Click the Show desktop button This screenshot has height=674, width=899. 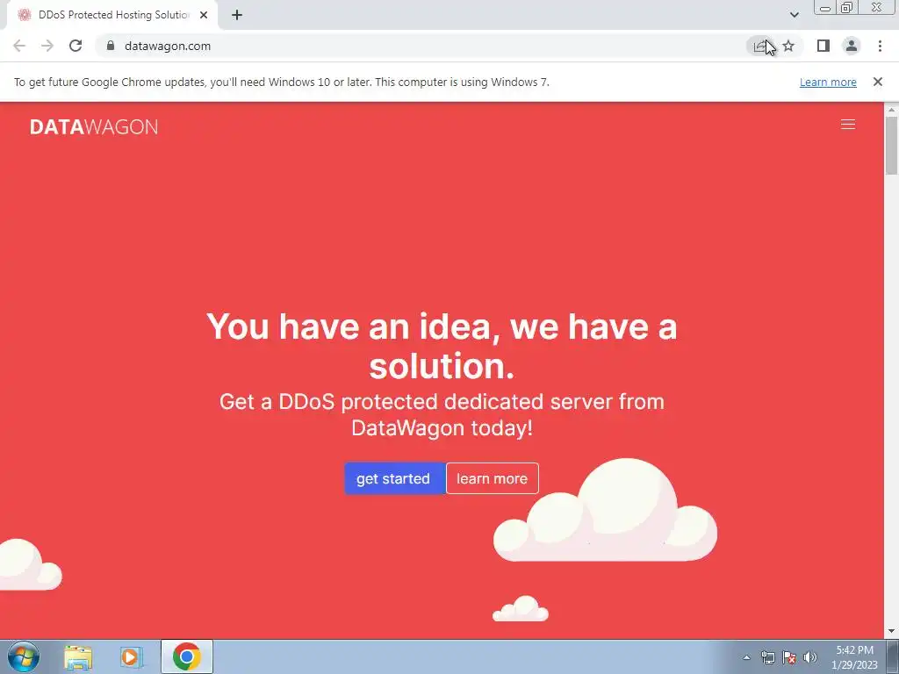click(893, 656)
